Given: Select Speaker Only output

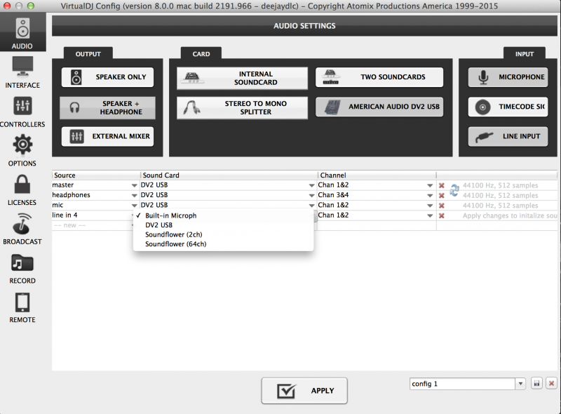Looking at the screenshot, I should click(107, 77).
